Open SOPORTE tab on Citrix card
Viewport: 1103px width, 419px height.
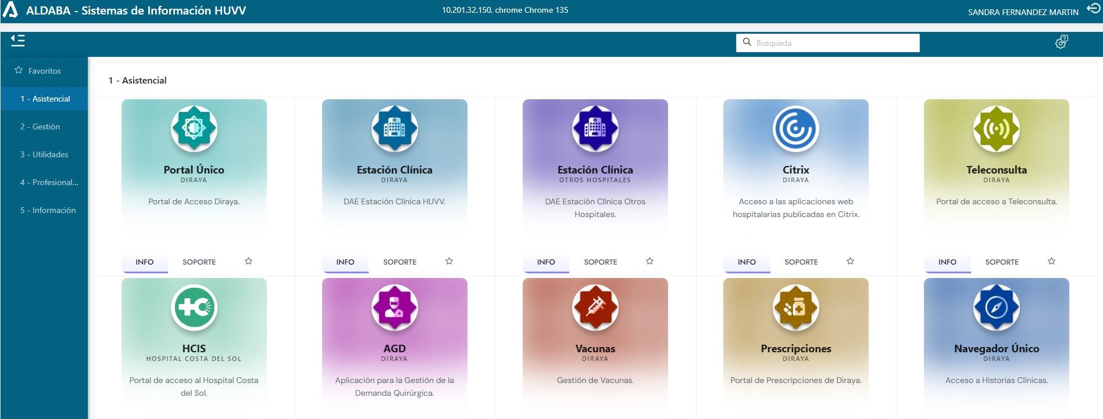tap(801, 262)
